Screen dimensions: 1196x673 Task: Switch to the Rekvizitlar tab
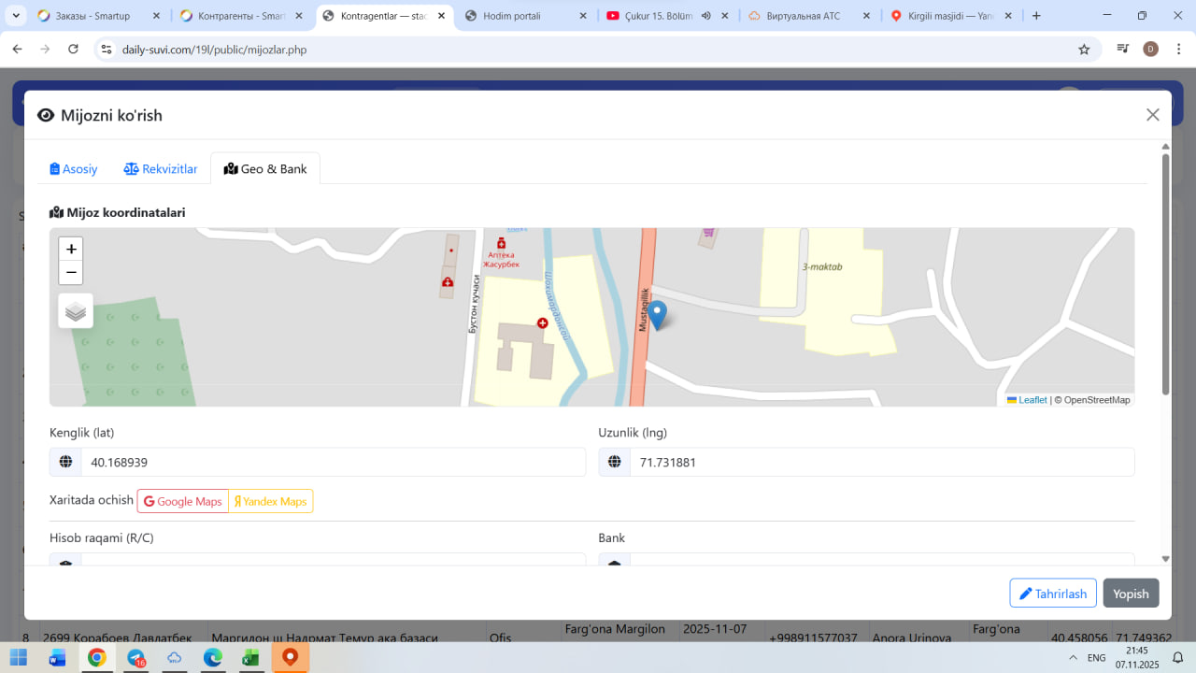[161, 169]
